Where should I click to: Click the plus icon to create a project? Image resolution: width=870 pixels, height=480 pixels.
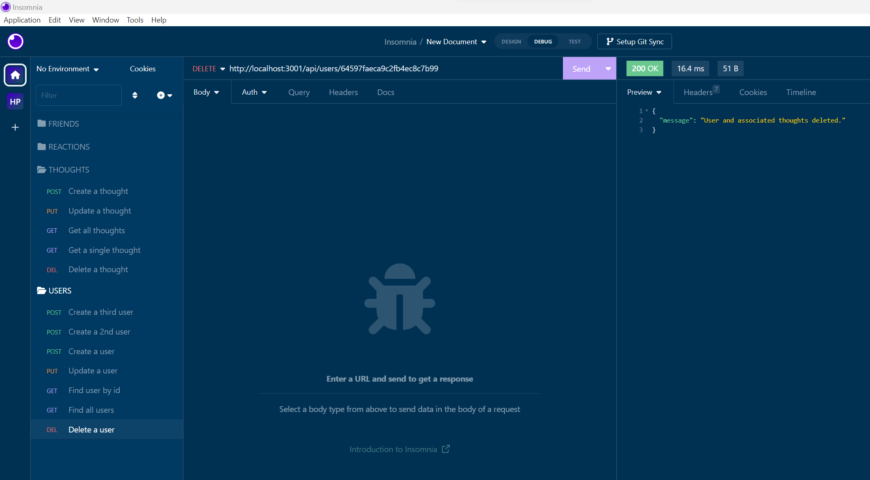tap(15, 127)
